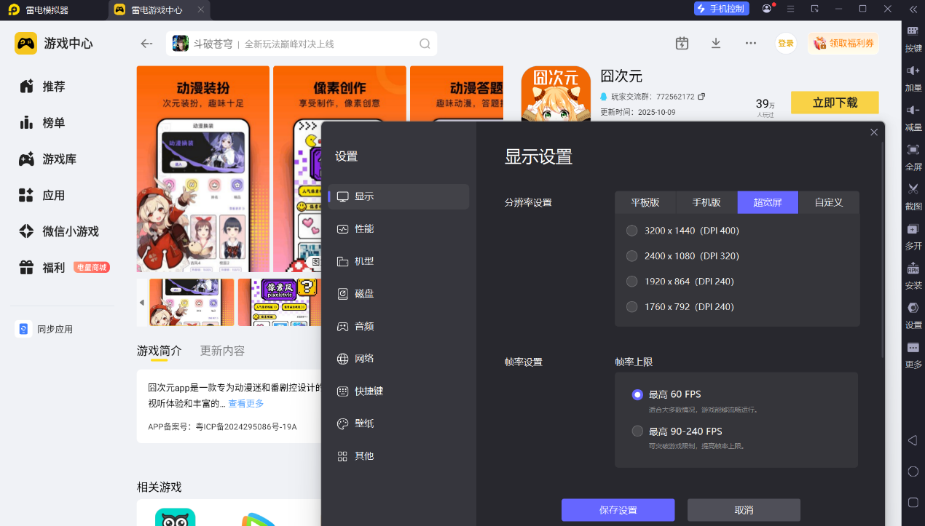Toggle 全屏 fullscreen icon

point(913,150)
